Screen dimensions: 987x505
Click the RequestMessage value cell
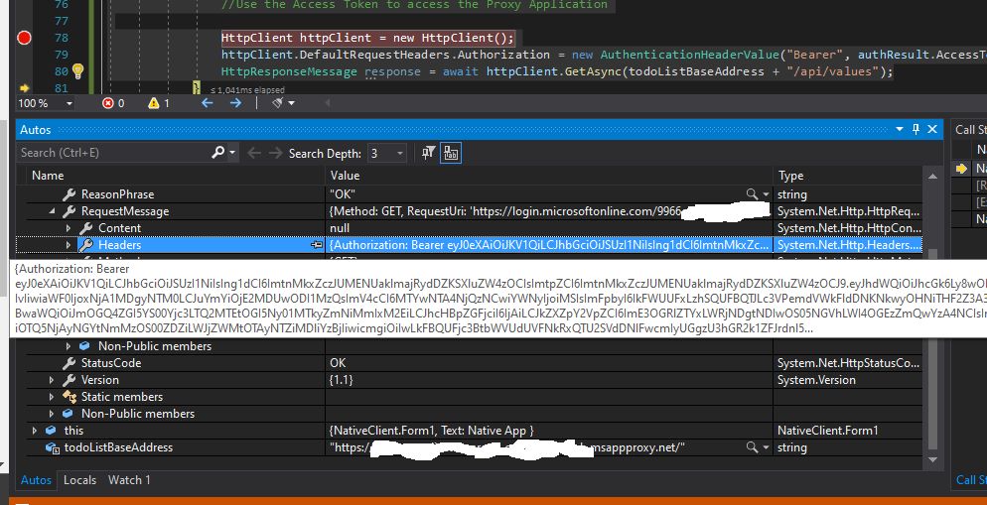pos(549,211)
